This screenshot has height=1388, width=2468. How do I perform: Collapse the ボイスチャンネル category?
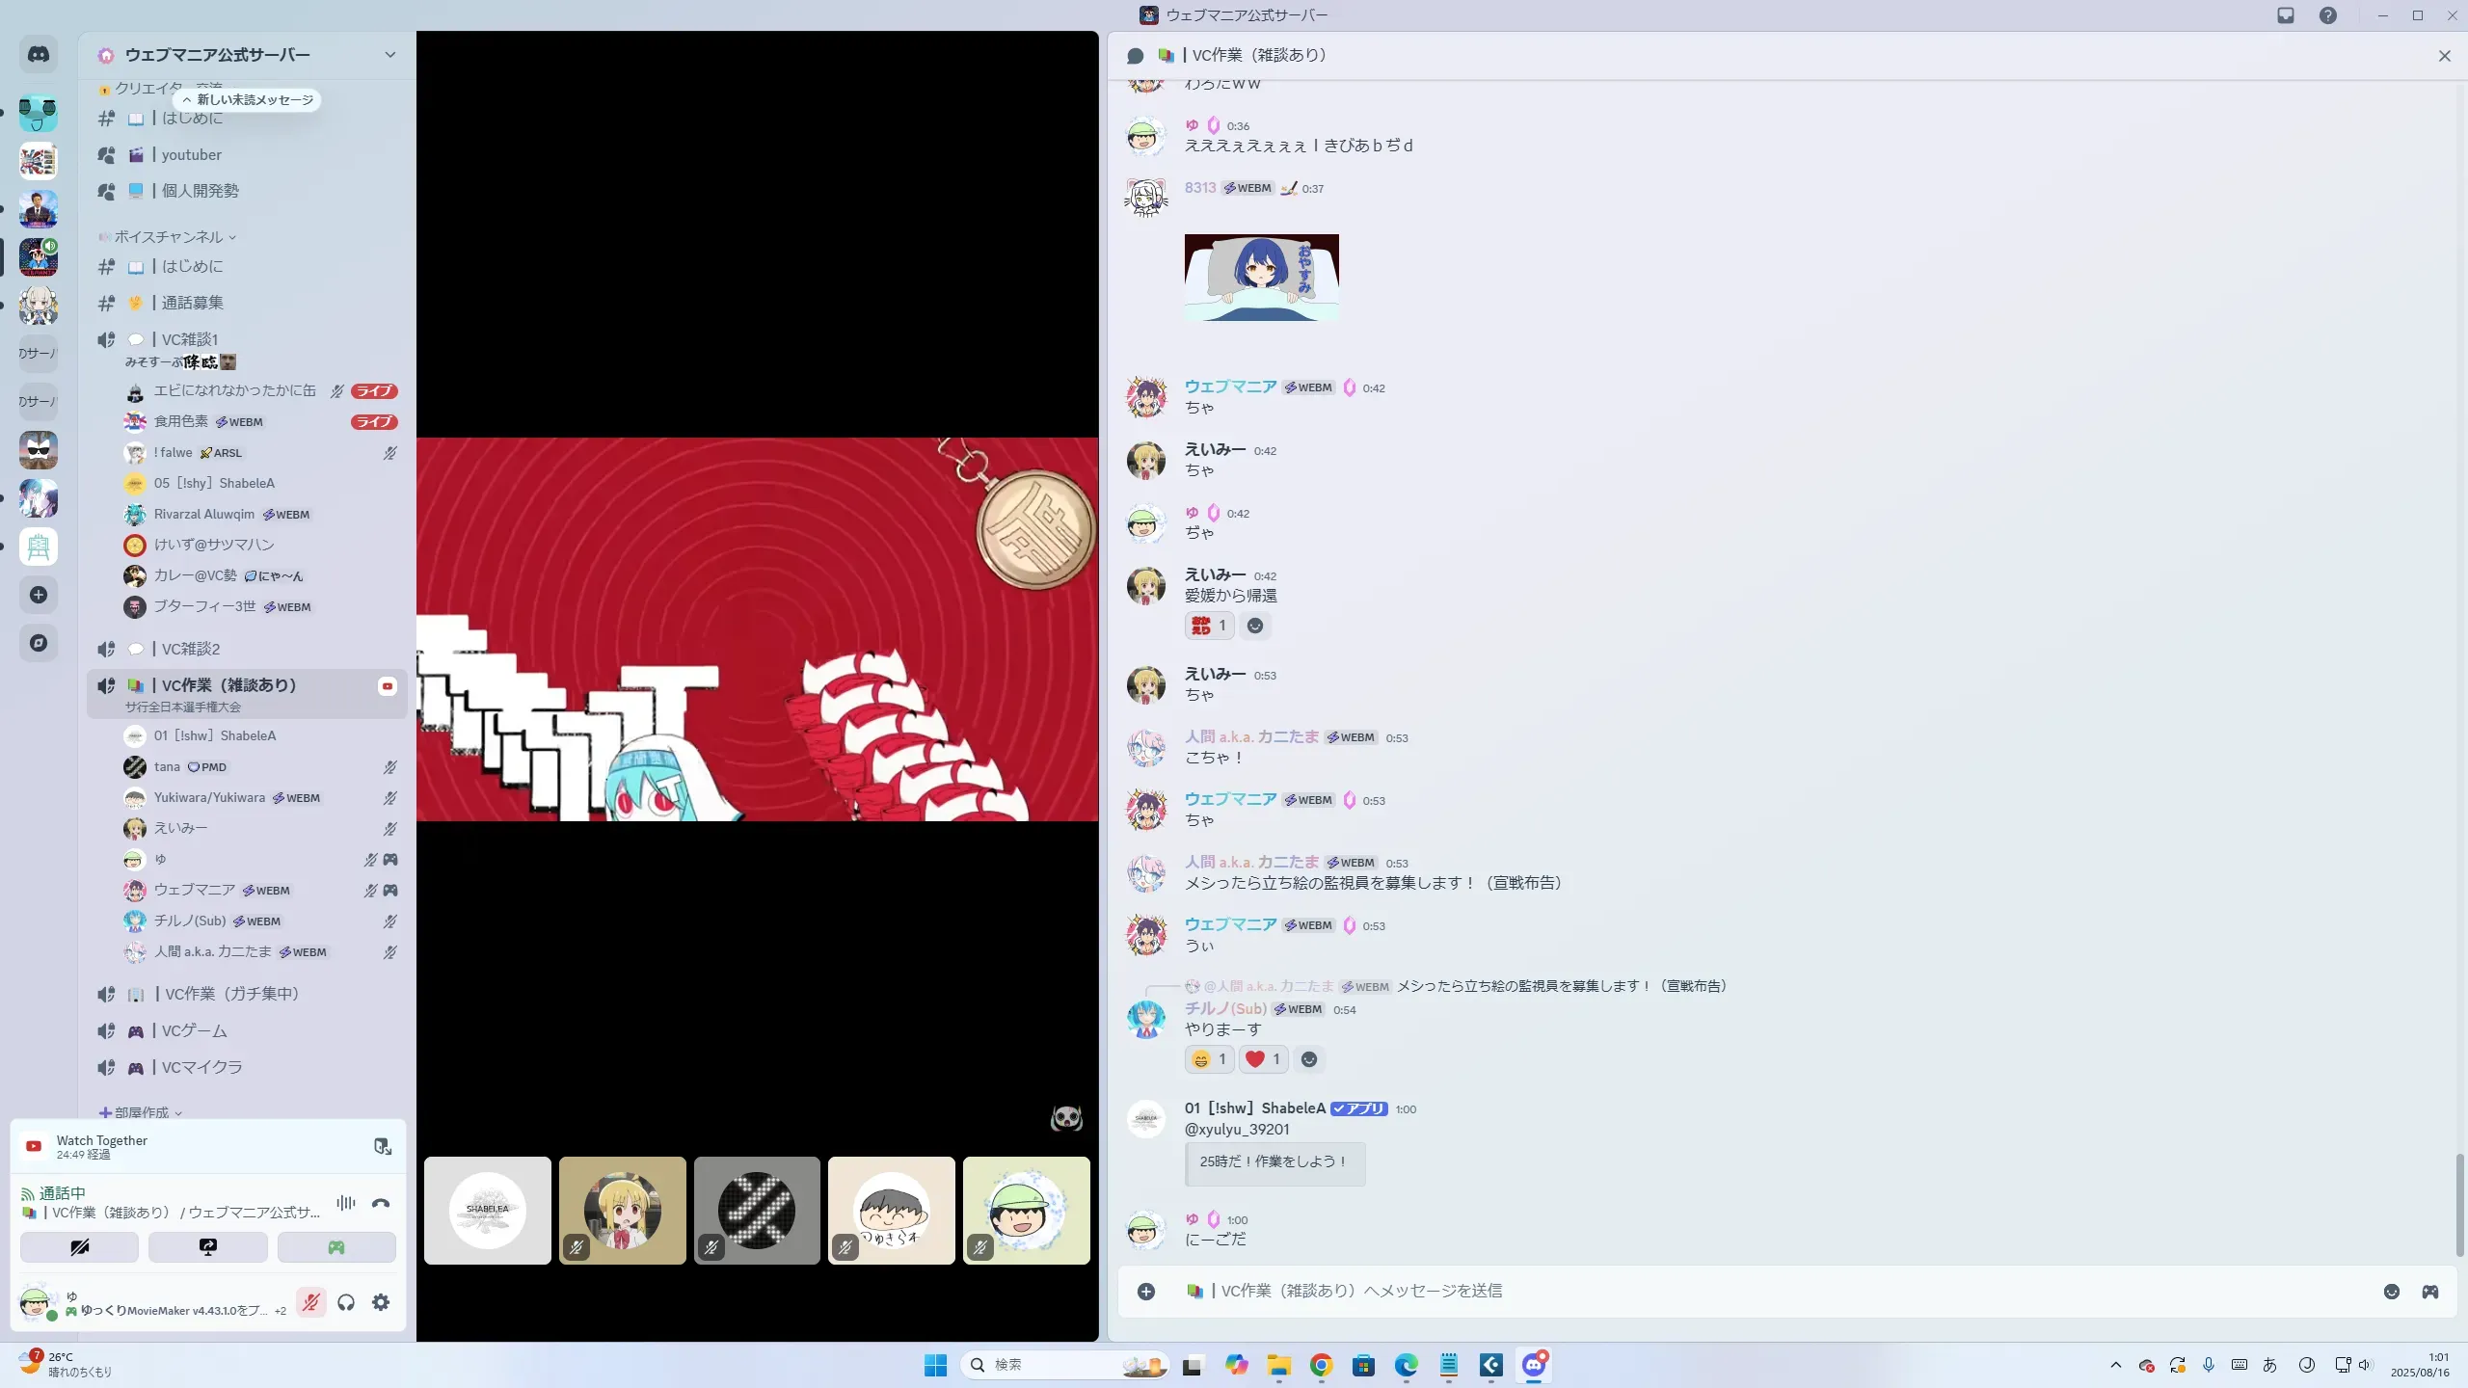(169, 237)
